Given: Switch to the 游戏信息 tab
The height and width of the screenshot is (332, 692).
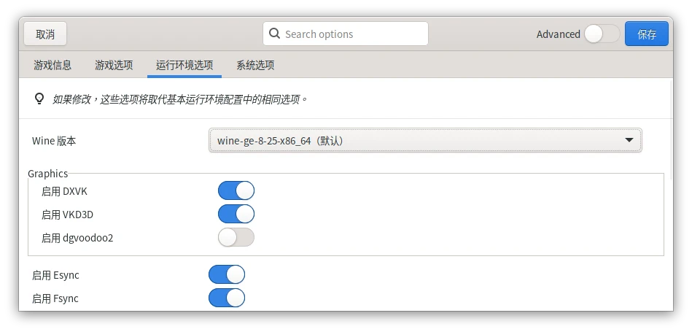Looking at the screenshot, I should 53,65.
